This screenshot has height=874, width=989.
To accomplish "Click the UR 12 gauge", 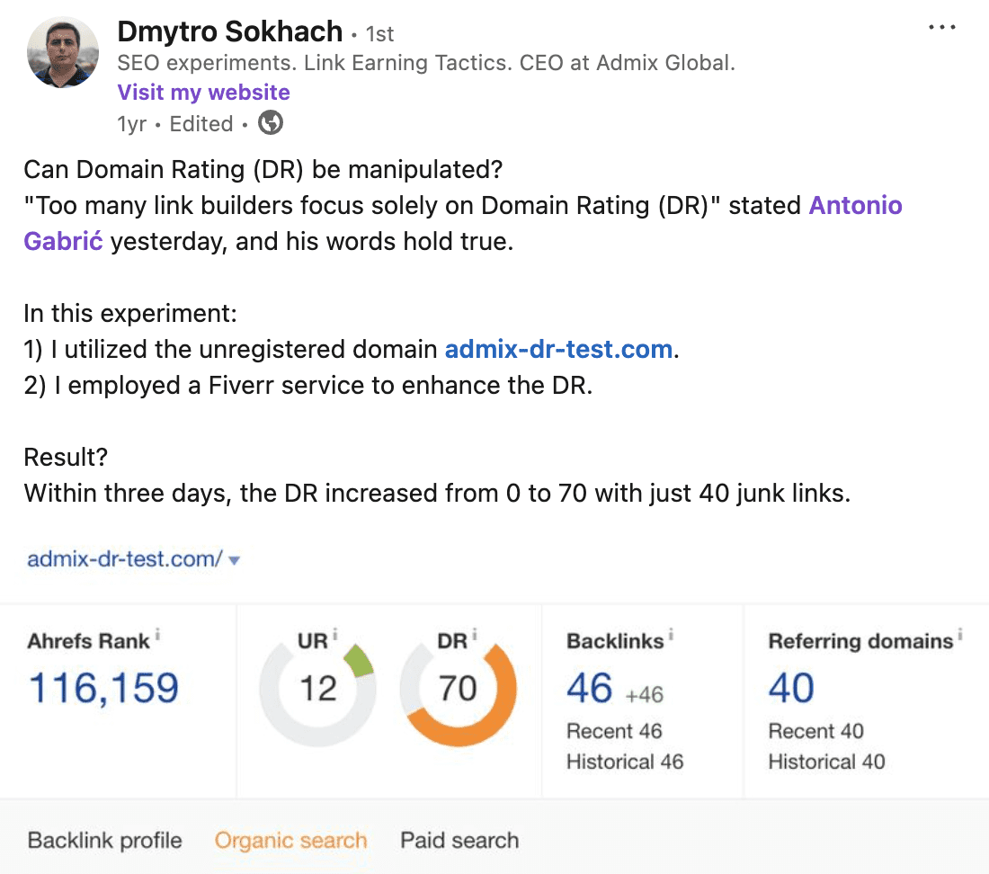I will [x=317, y=688].
